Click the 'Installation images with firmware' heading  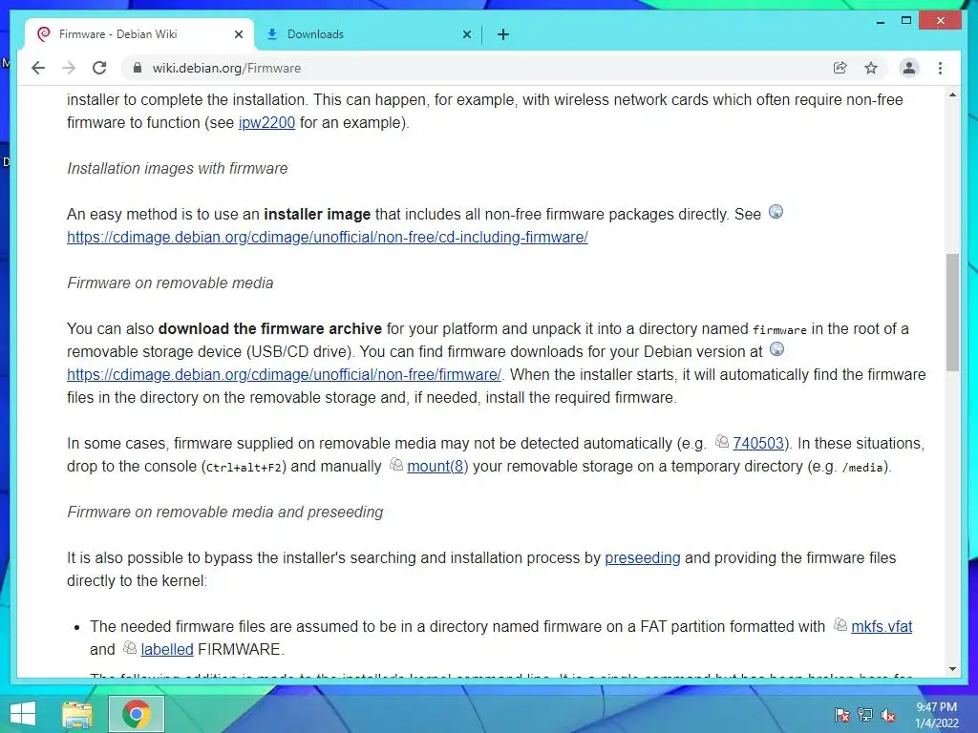tap(177, 168)
